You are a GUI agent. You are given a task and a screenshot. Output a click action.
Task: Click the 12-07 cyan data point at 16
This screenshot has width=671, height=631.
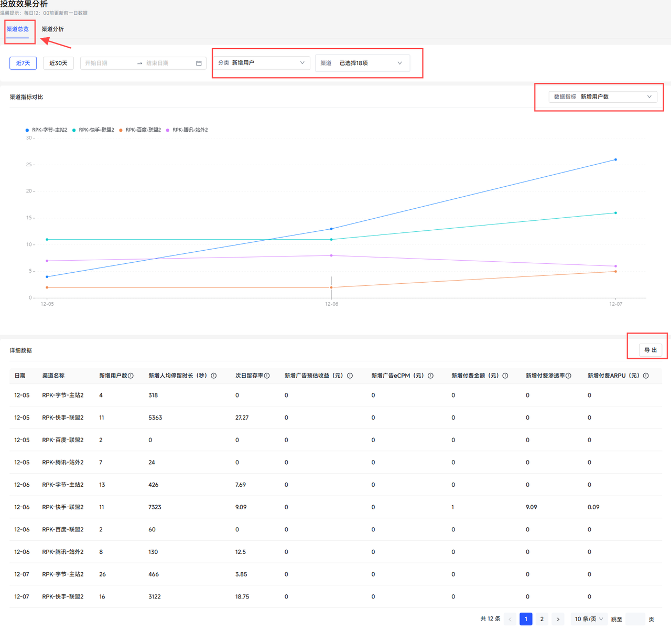615,213
